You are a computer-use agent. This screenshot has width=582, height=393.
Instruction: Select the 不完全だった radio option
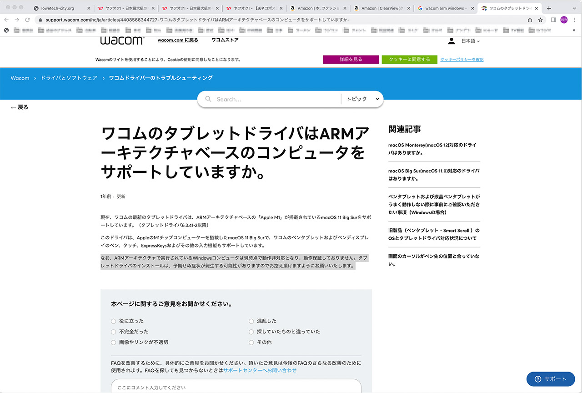click(x=114, y=332)
